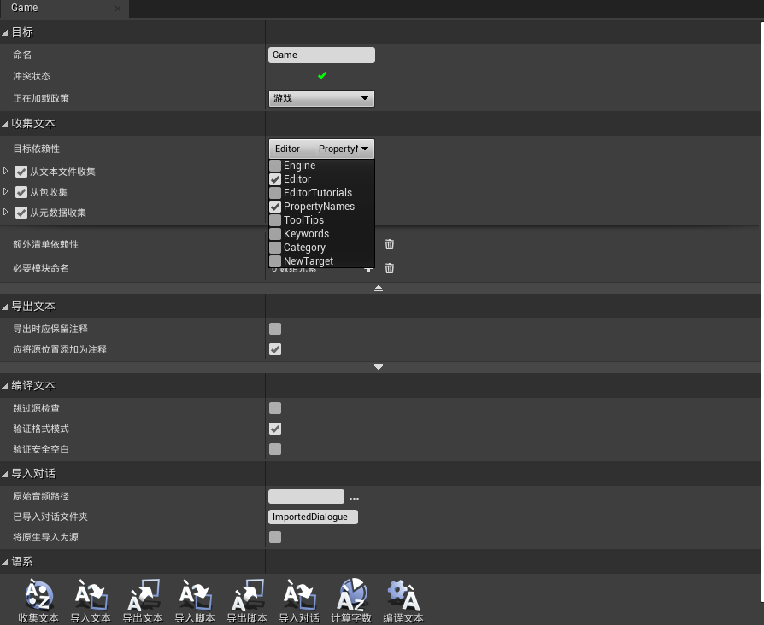
Task: Check Engine in the dependency list
Action: pos(275,166)
